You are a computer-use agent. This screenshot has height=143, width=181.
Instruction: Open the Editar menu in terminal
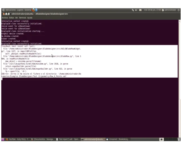click(x=12, y=18)
